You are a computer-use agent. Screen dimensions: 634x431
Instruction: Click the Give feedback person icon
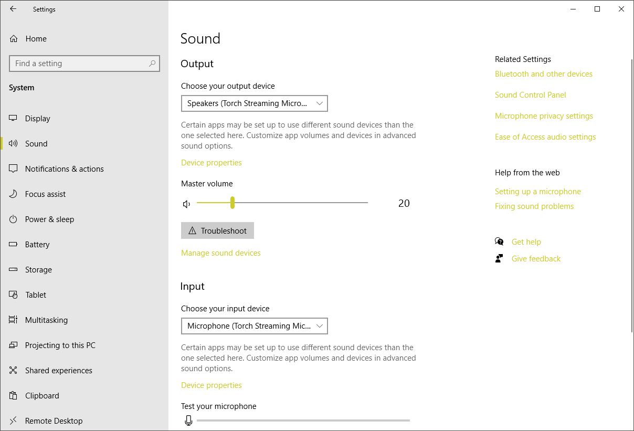[499, 258]
